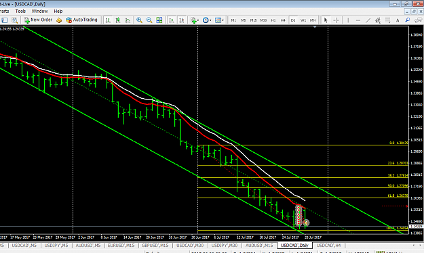Zoom out of the chart
This screenshot has width=424, height=253.
click(149, 20)
